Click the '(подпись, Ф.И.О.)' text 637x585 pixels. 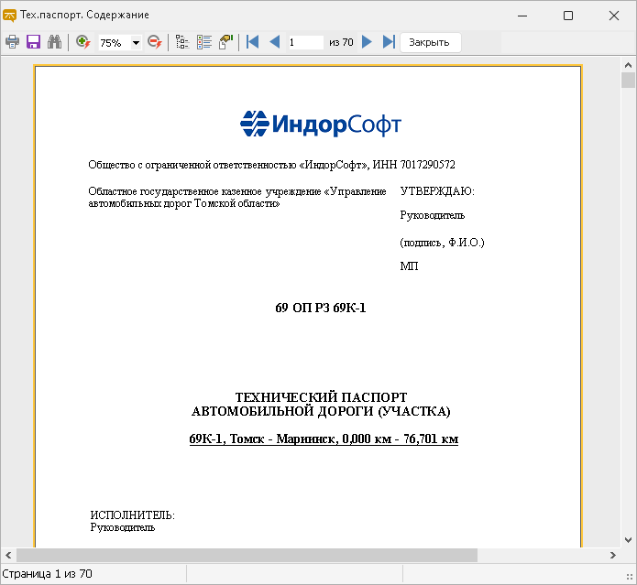442,243
